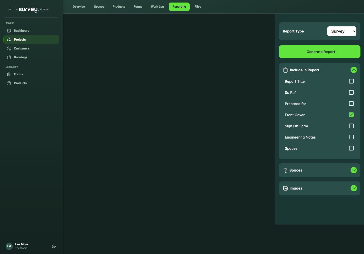Viewport: 364px width, 254px height.
Task: Open settings via the gear icon
Action: [54, 246]
